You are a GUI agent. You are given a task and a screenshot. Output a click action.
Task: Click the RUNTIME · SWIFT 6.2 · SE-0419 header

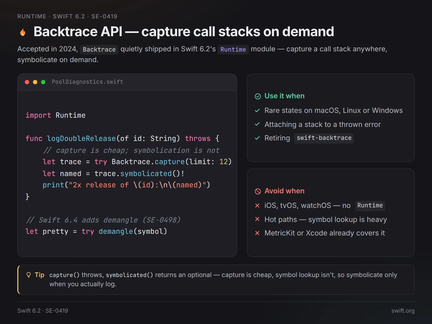pyautogui.click(x=67, y=16)
